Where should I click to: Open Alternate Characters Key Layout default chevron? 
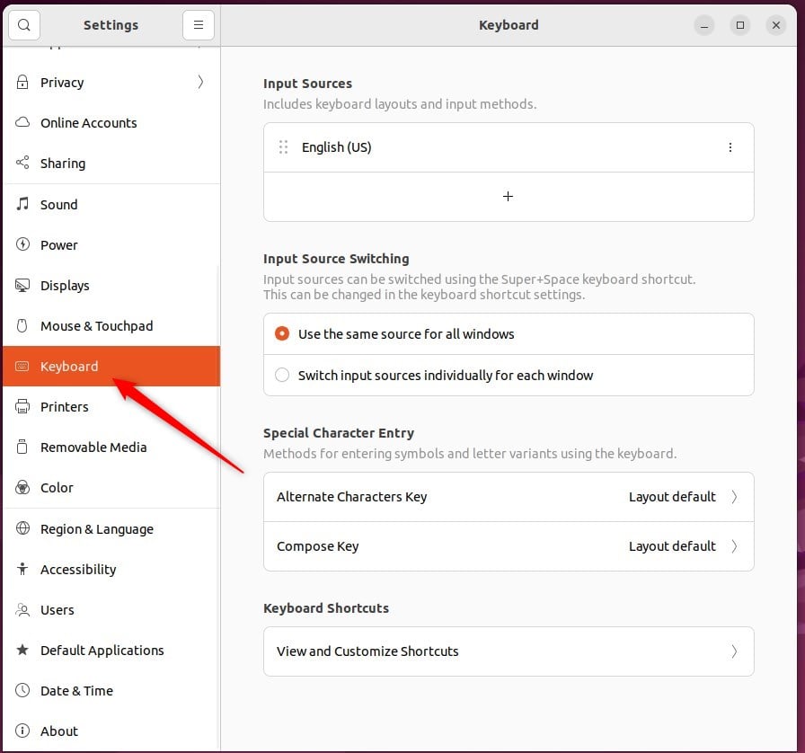[x=734, y=497]
